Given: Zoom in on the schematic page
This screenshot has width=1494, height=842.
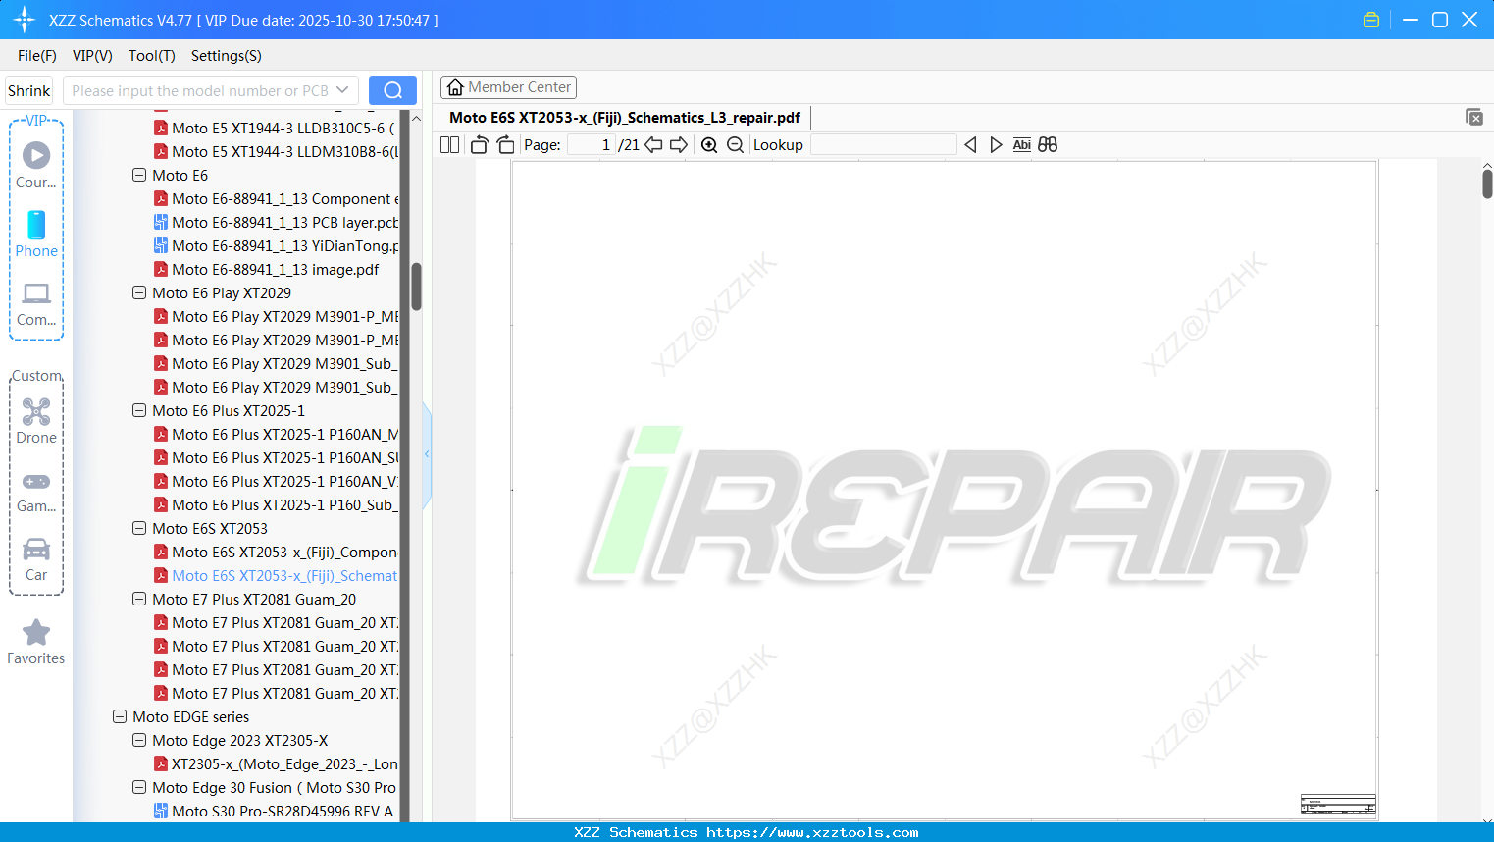Looking at the screenshot, I should (709, 145).
